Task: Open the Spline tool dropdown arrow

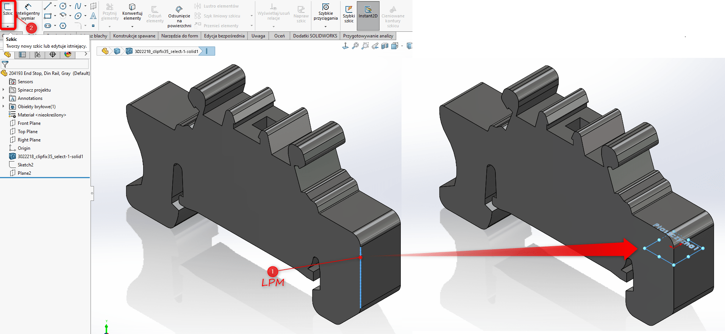Action: pos(85,6)
